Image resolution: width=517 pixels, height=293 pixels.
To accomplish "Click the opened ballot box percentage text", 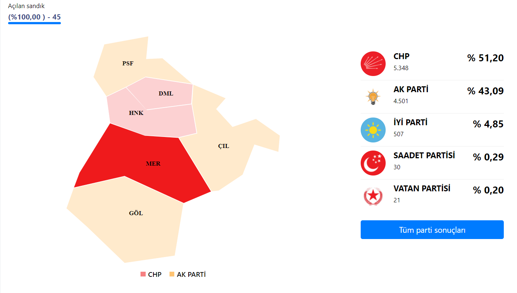I will (x=34, y=17).
